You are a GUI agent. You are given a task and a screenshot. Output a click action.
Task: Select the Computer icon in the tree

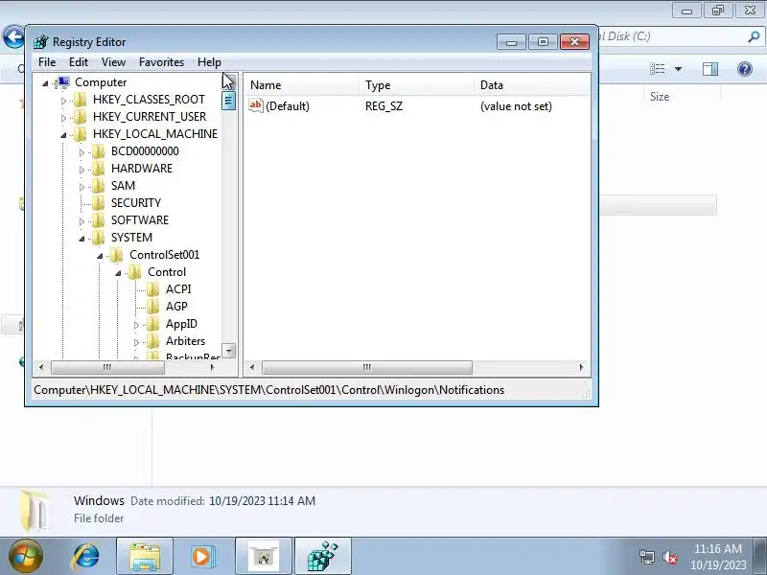[63, 82]
